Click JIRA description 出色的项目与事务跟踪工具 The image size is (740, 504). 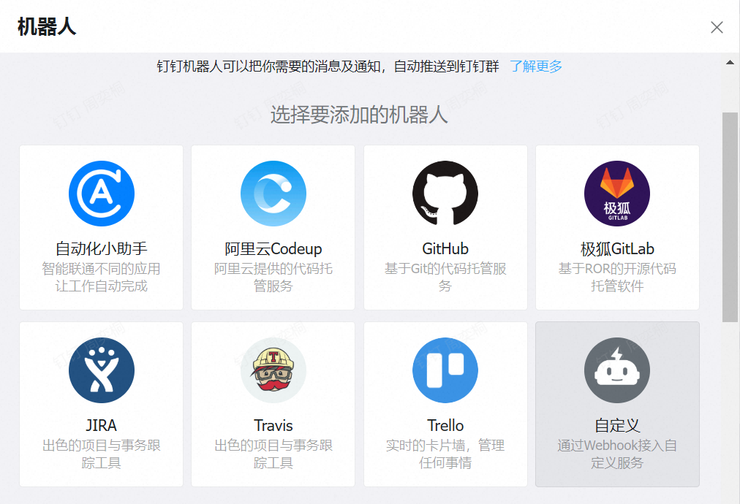click(102, 454)
